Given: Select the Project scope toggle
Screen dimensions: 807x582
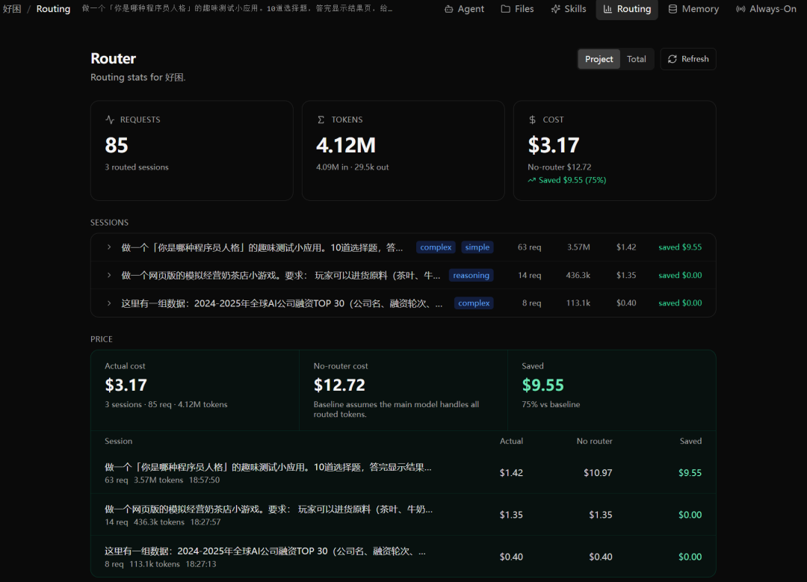Looking at the screenshot, I should [x=599, y=59].
